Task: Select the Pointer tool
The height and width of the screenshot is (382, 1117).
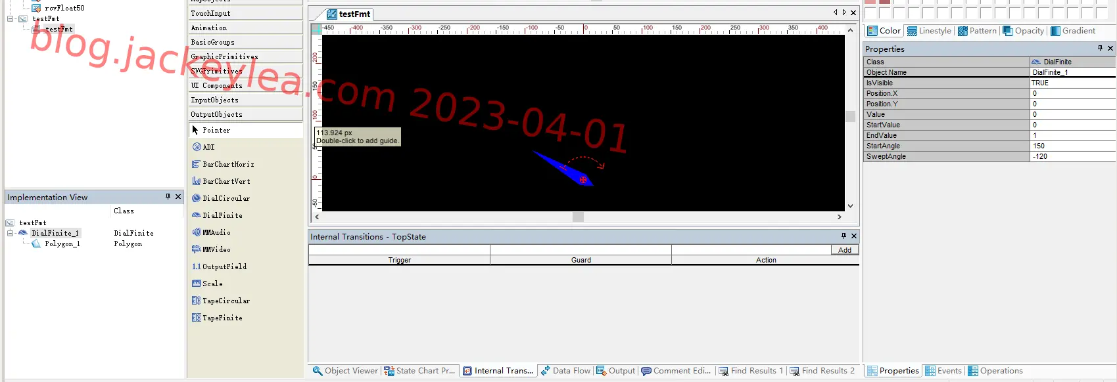Action: [x=246, y=130]
